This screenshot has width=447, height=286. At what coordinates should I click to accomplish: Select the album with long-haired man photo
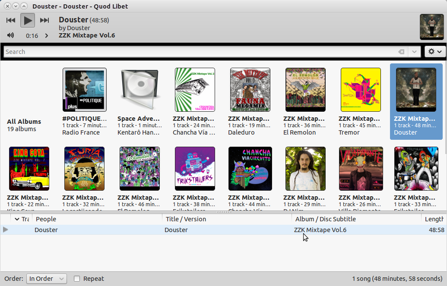click(x=306, y=169)
